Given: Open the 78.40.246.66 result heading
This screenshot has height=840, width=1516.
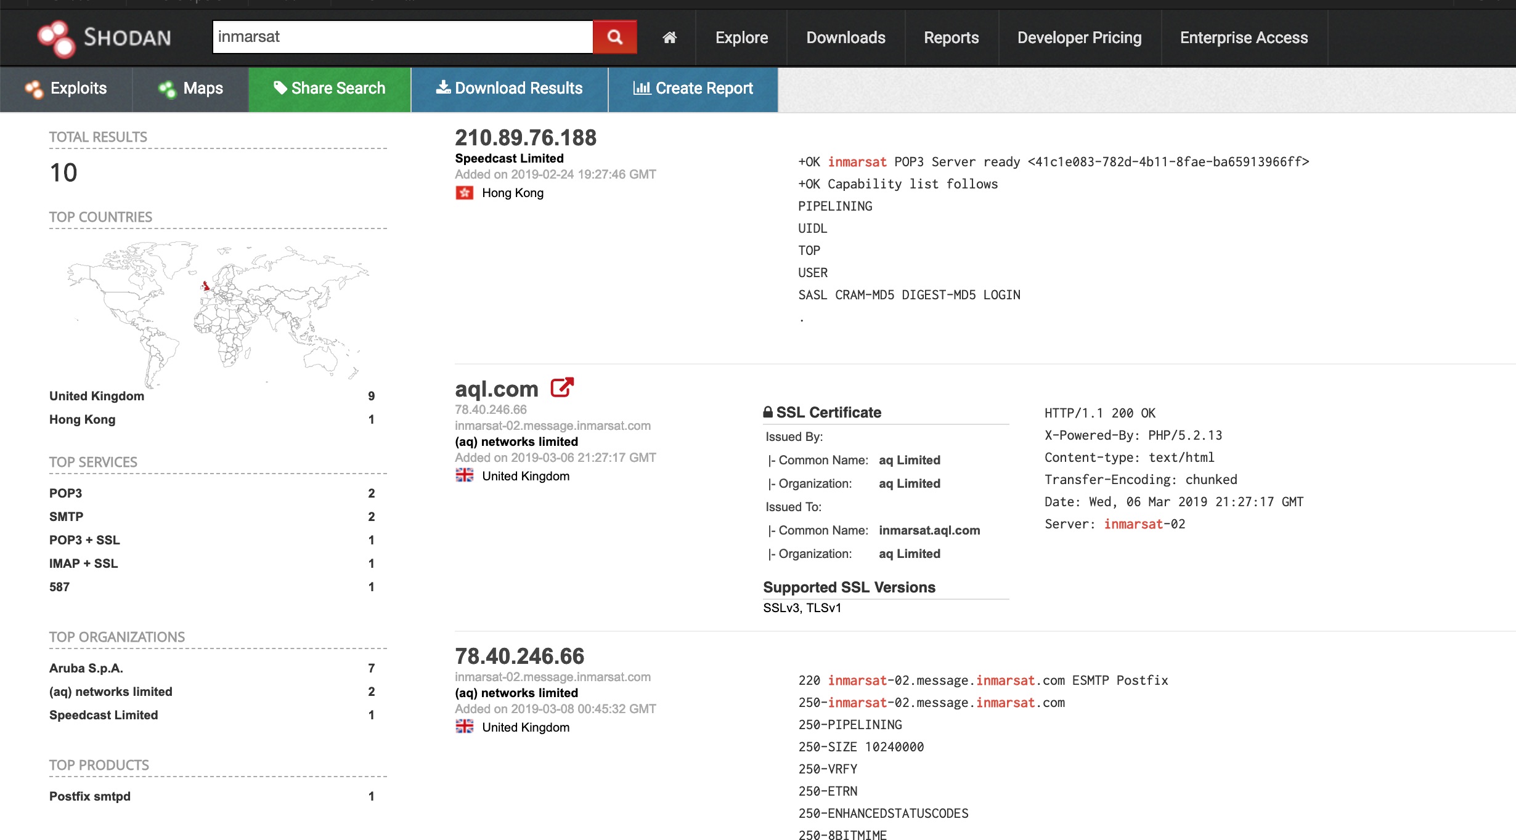Looking at the screenshot, I should click(520, 656).
